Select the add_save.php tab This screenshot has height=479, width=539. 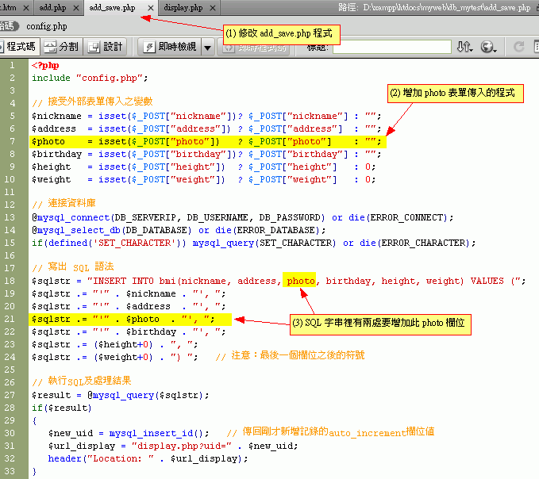point(113,8)
